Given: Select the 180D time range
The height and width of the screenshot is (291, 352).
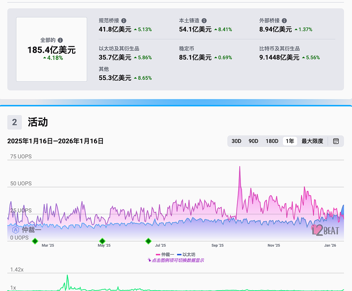Looking at the screenshot, I should [272, 141].
